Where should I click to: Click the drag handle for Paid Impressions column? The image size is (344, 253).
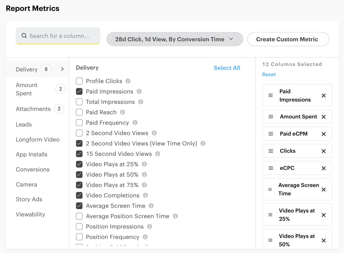click(271, 96)
